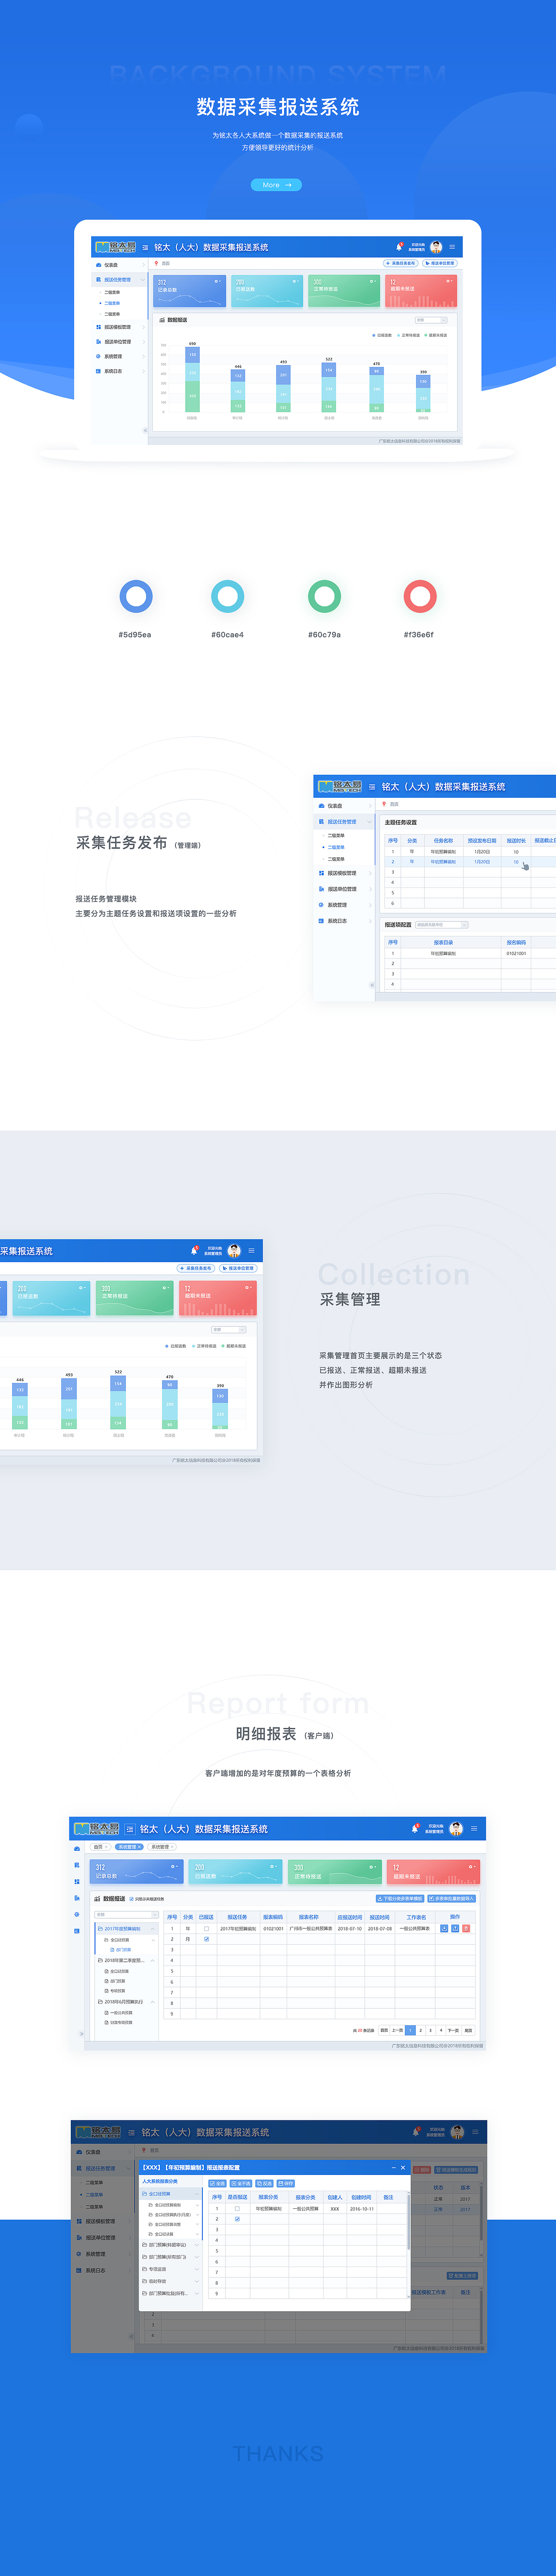Click 报送单位管理 button at top right of first dashboard

click(x=440, y=263)
